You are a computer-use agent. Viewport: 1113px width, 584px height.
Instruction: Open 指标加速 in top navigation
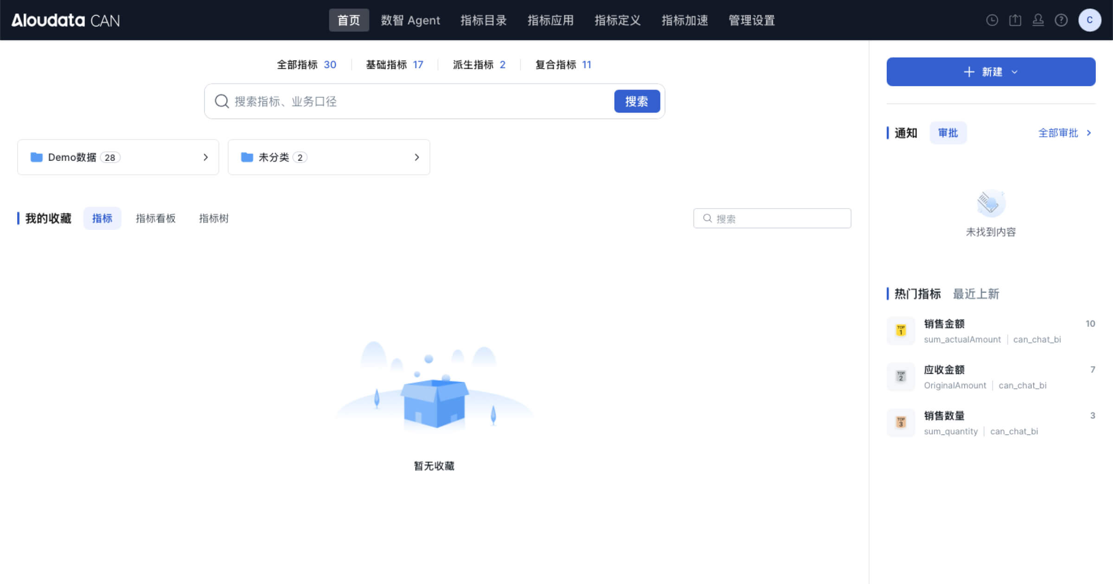click(x=684, y=20)
